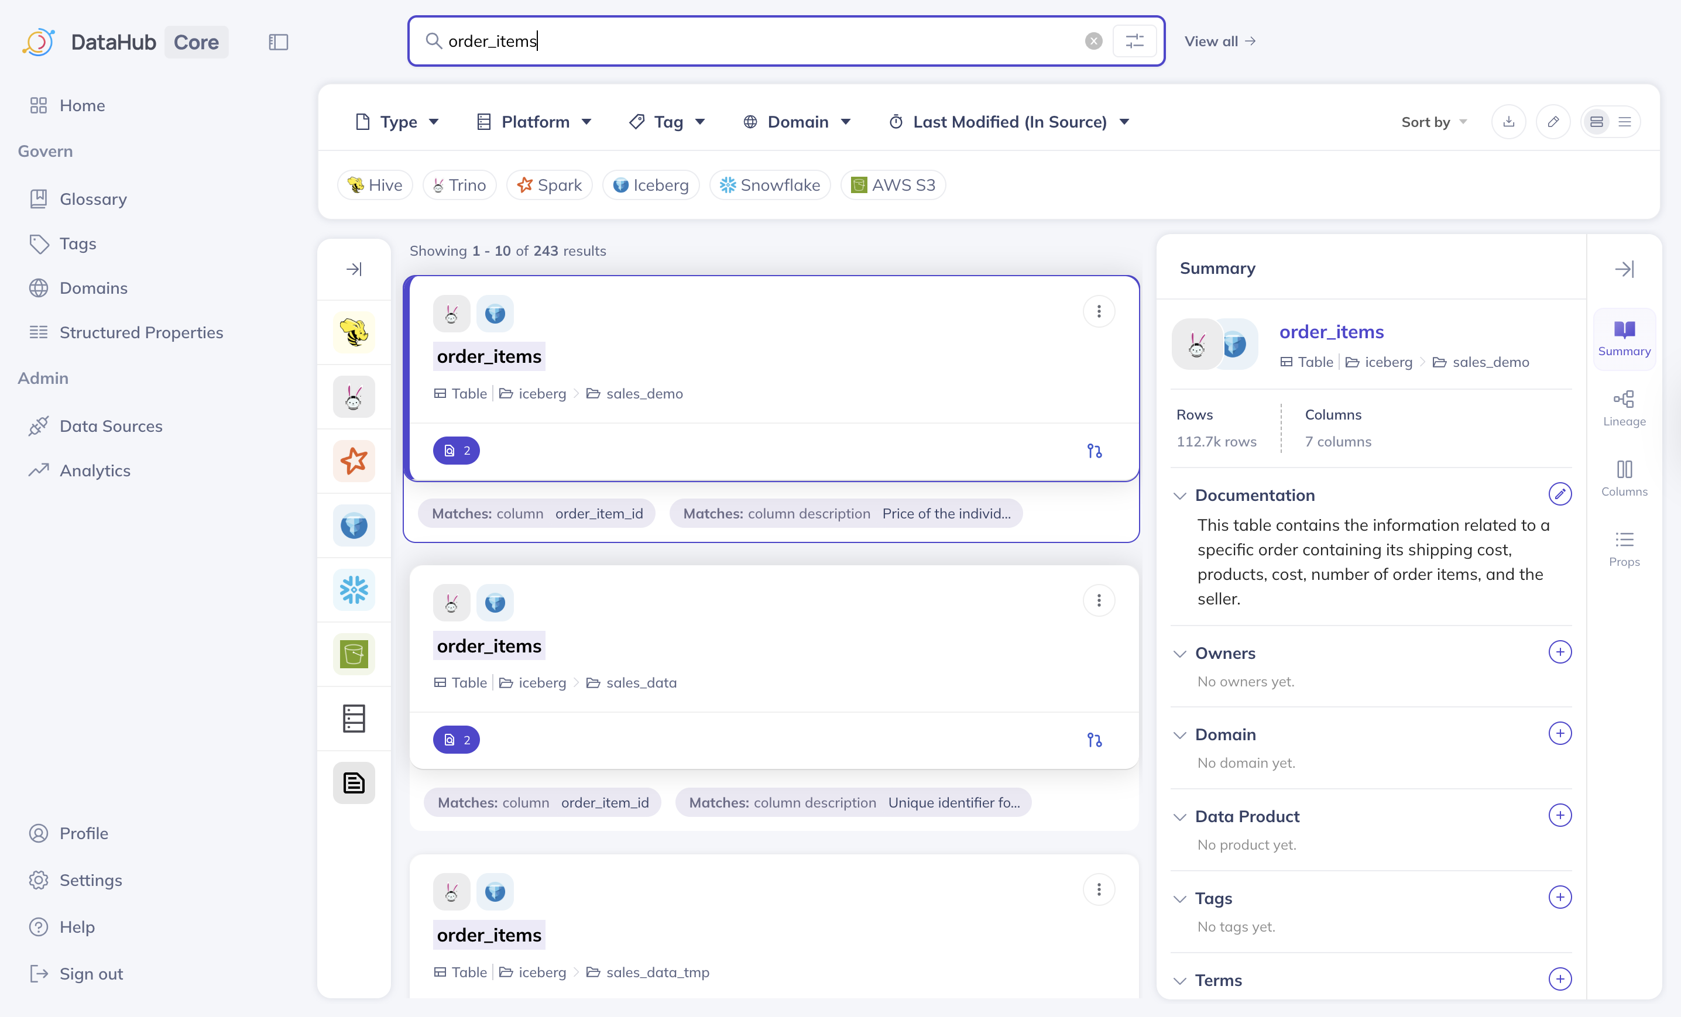Screen dimensions: 1681x1017
Task: Open the download results icon
Action: coord(1508,121)
